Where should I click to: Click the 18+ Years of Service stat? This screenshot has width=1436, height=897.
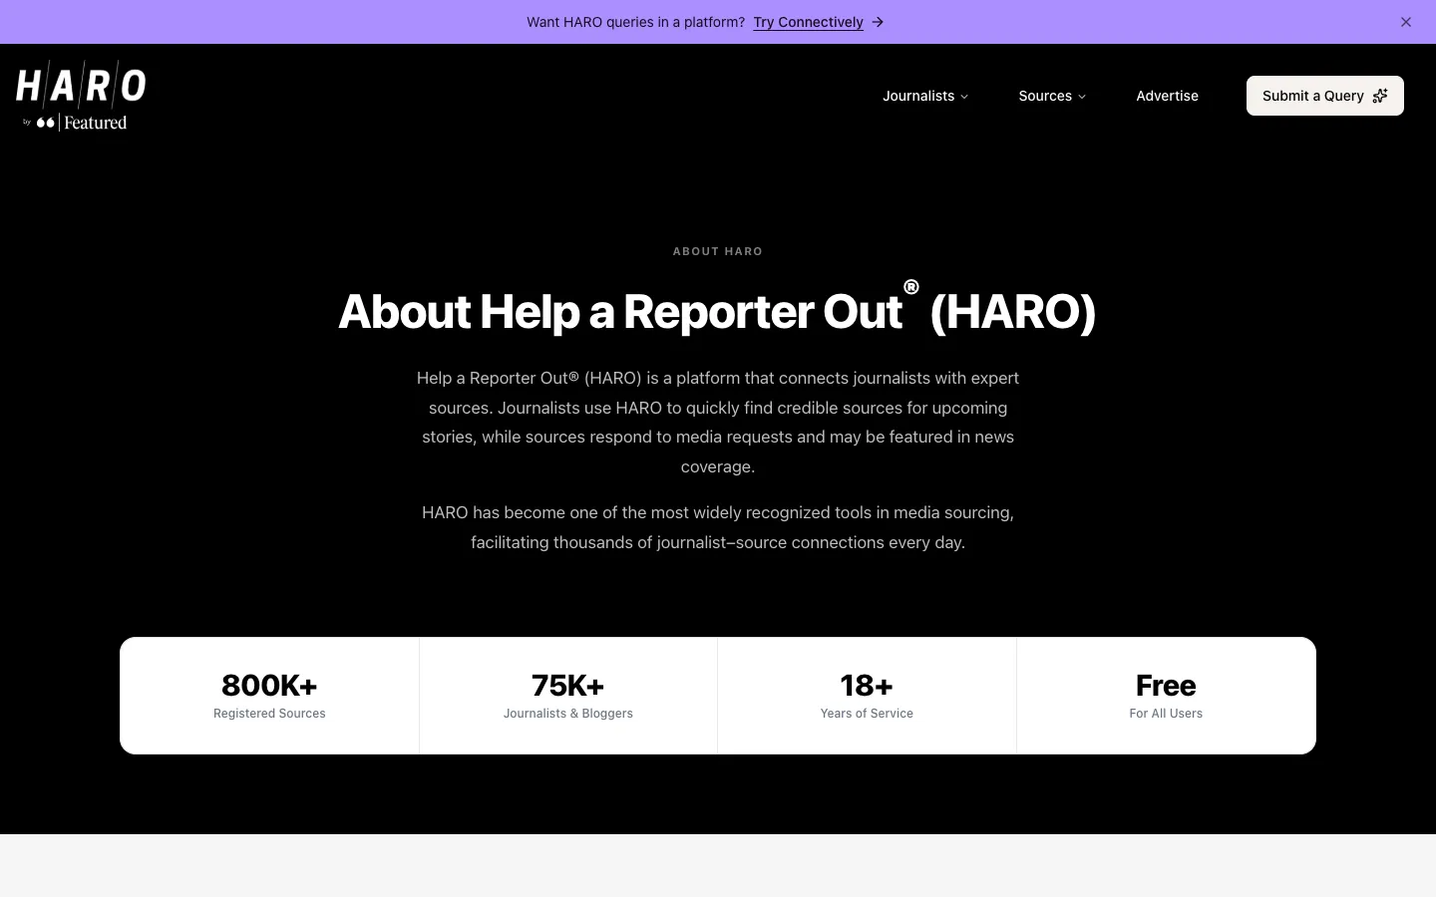[x=867, y=696]
